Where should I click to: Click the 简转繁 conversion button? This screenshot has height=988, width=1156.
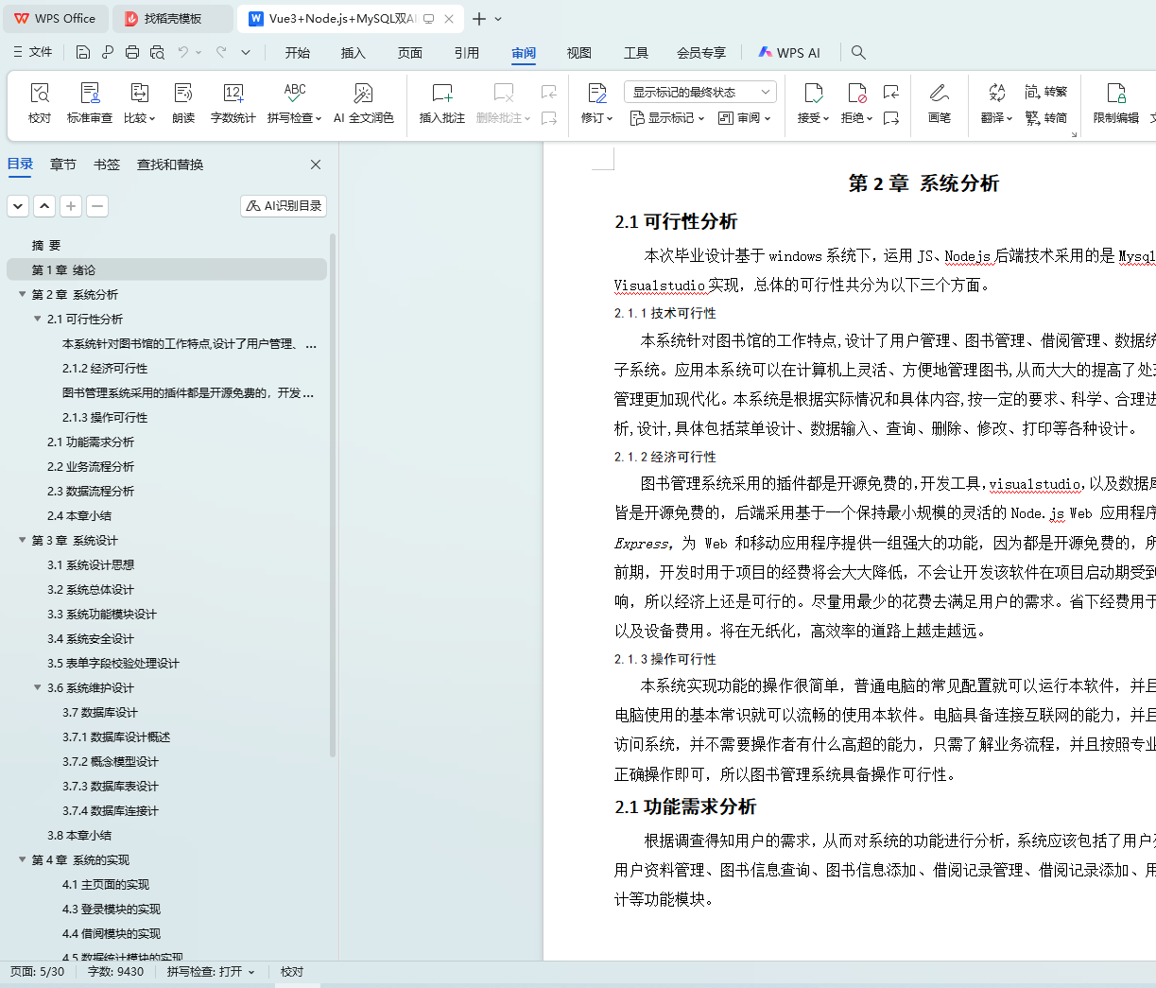point(1046,92)
